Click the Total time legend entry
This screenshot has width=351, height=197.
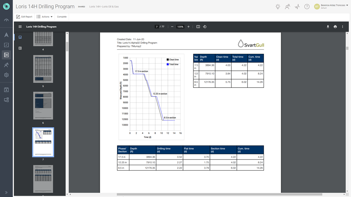[x=173, y=64]
